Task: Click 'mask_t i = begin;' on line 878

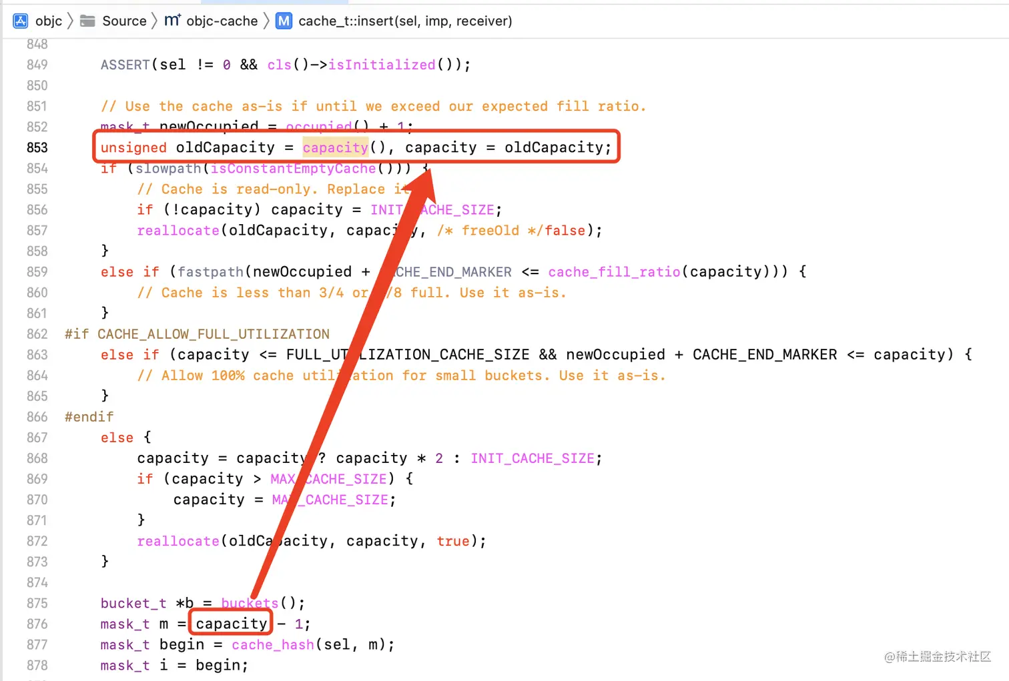Action: pos(175,665)
